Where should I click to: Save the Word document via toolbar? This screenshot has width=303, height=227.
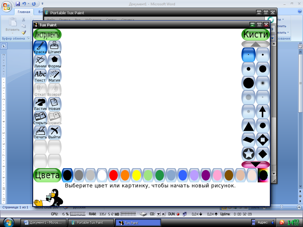[x=18, y=4]
